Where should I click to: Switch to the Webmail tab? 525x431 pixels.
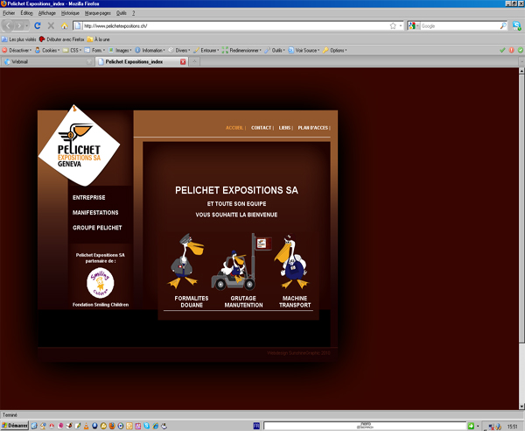click(47, 61)
